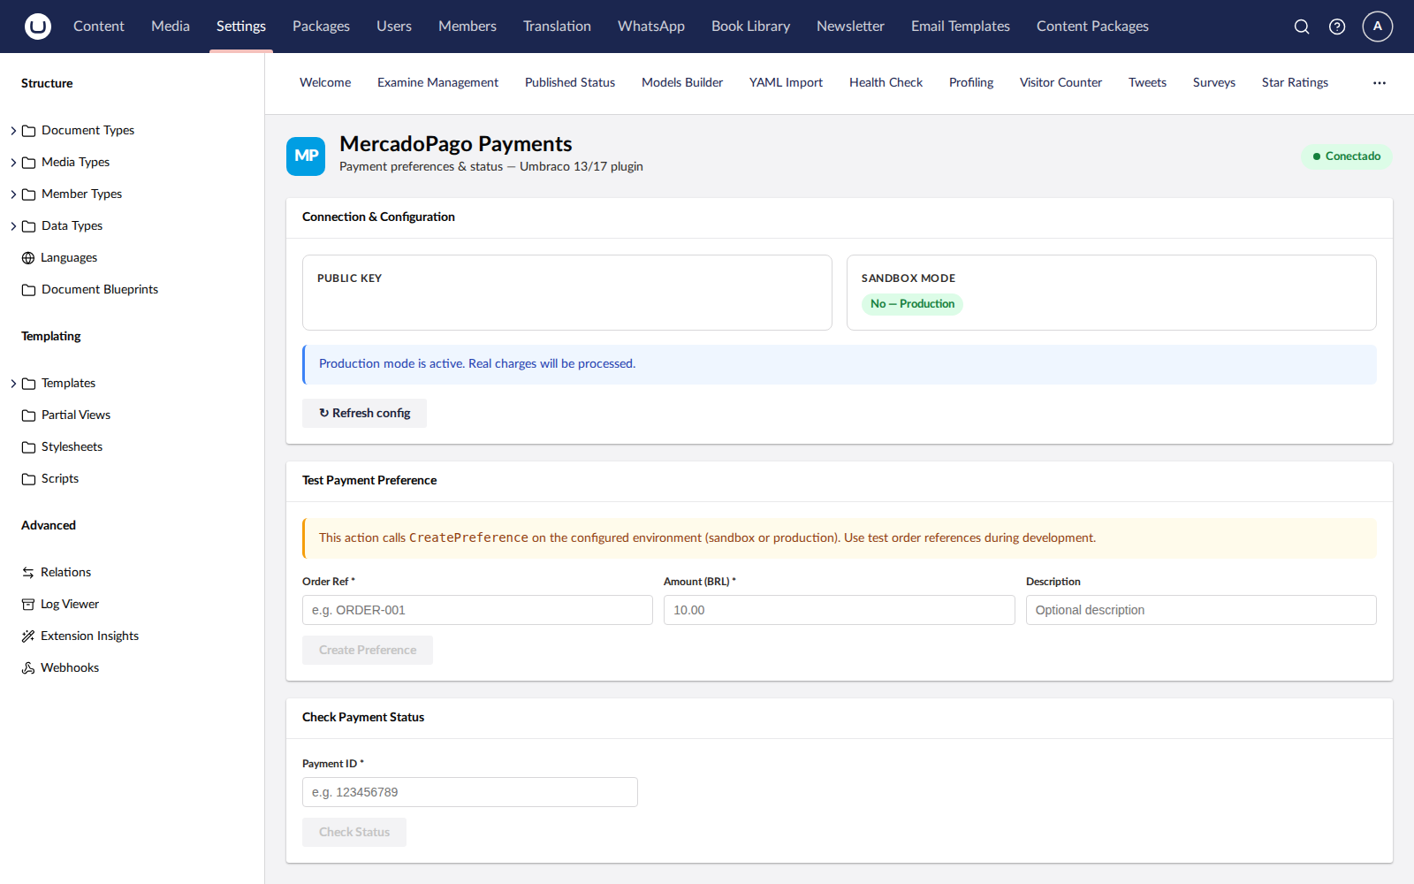Open the Packages section

click(x=321, y=27)
